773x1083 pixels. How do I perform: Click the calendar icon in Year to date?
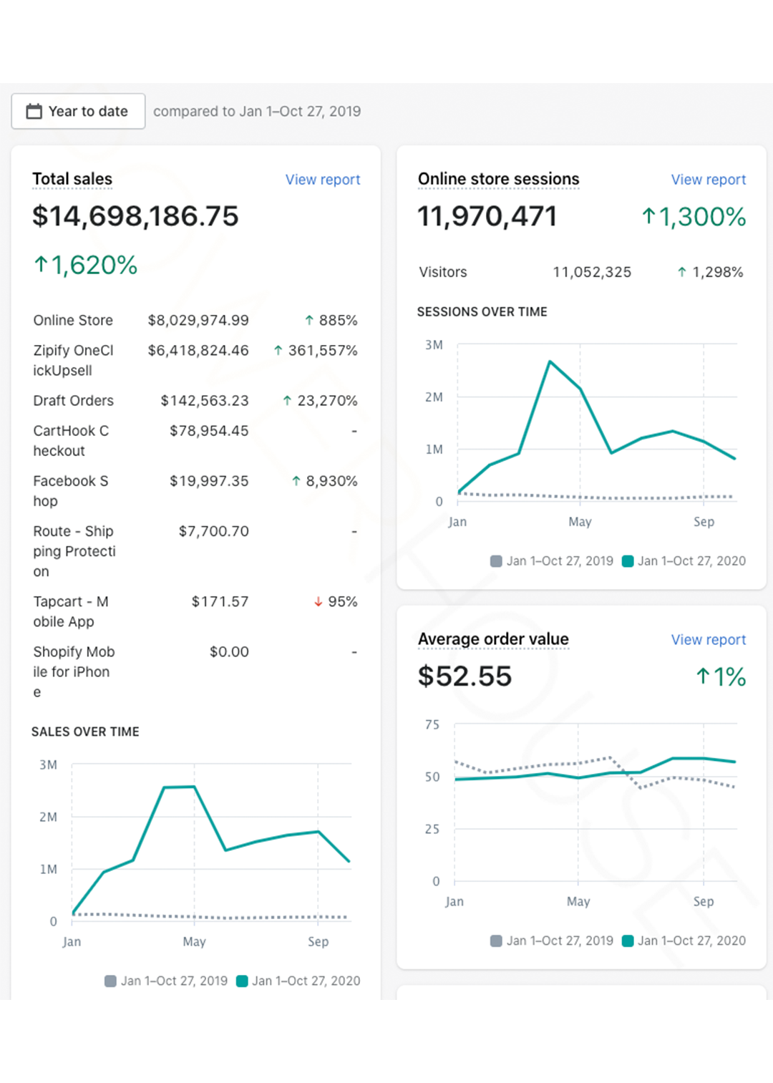tap(34, 112)
